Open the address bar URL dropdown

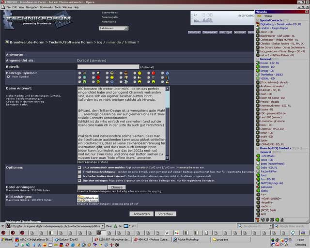tap(103, 226)
